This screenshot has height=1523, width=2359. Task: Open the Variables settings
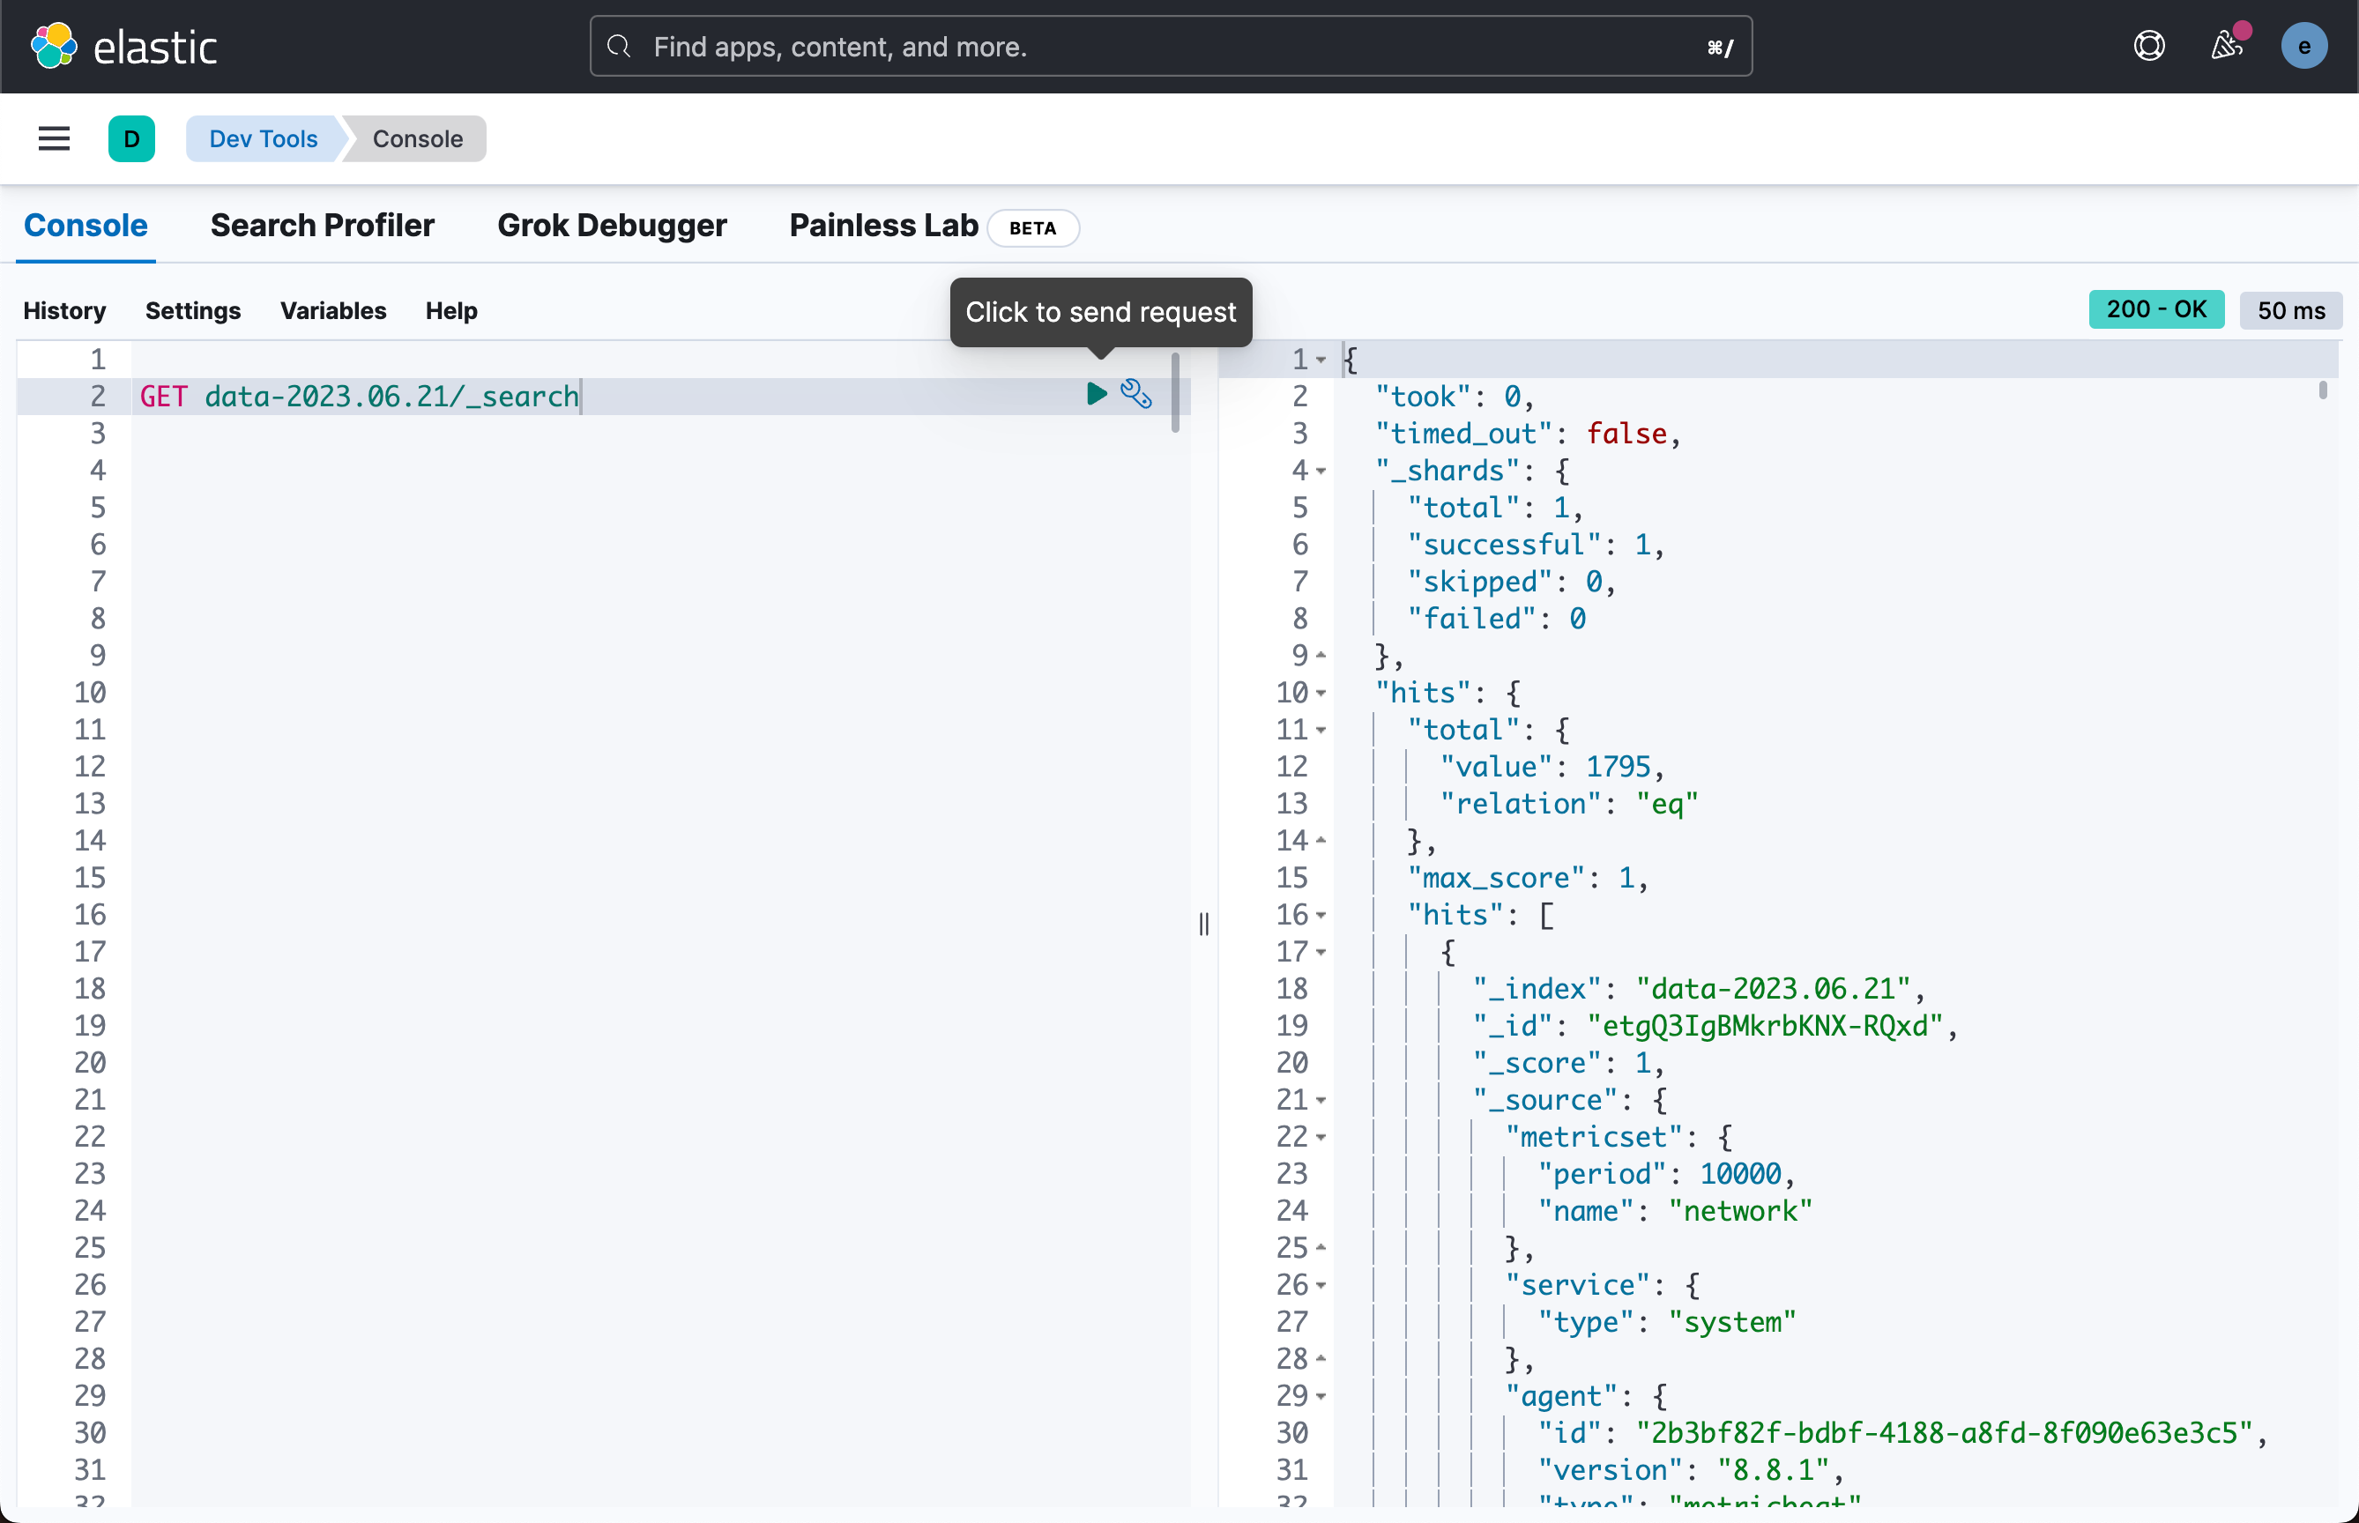(x=332, y=310)
